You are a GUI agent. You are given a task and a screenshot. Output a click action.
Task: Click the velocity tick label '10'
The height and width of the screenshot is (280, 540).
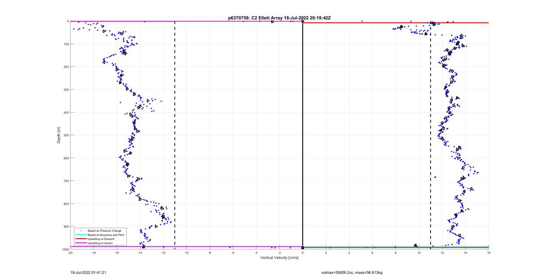[x=419, y=253]
